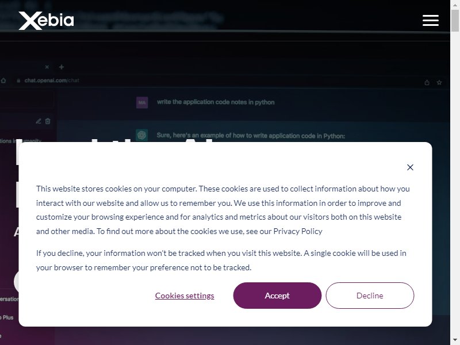The image size is (460, 345).
Task: Decline cookie tracking
Action: [370, 296]
